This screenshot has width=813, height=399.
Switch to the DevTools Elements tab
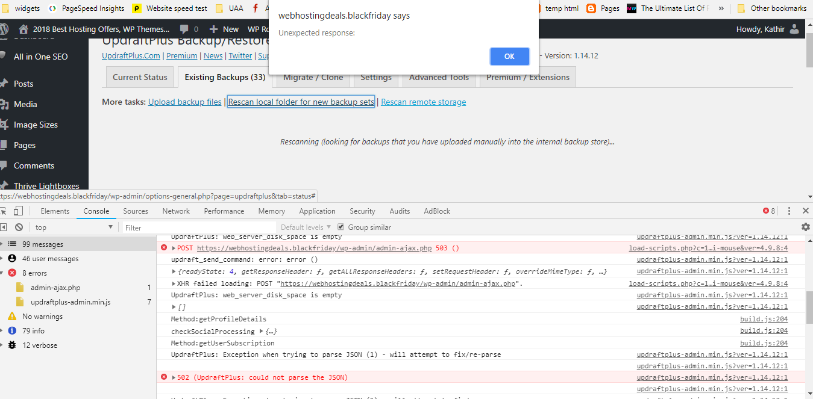tap(55, 211)
